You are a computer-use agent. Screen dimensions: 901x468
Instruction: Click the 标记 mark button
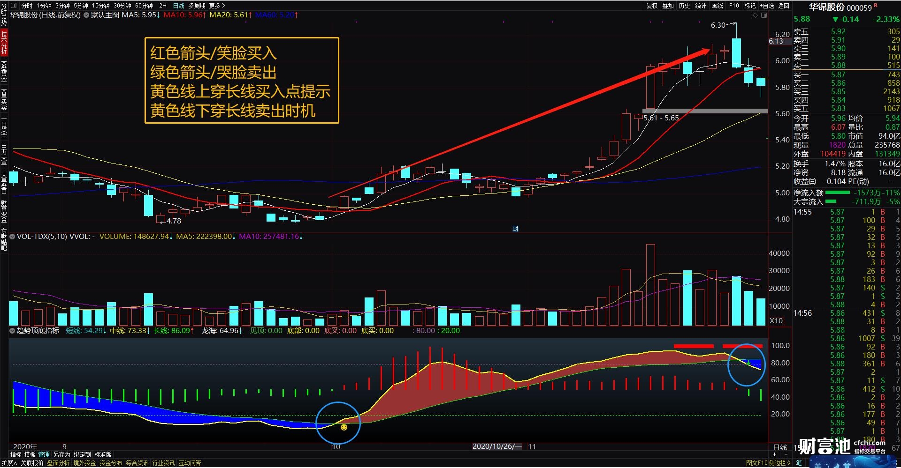[750, 6]
